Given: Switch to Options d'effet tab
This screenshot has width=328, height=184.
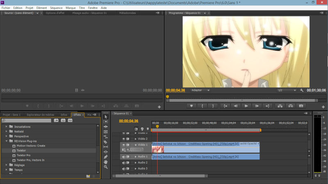Looking at the screenshot, I should pos(55,13).
